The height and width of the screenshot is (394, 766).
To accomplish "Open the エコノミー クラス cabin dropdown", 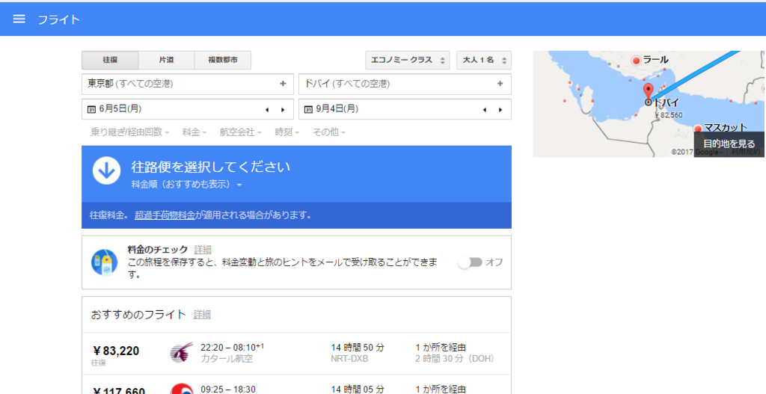I will point(408,60).
